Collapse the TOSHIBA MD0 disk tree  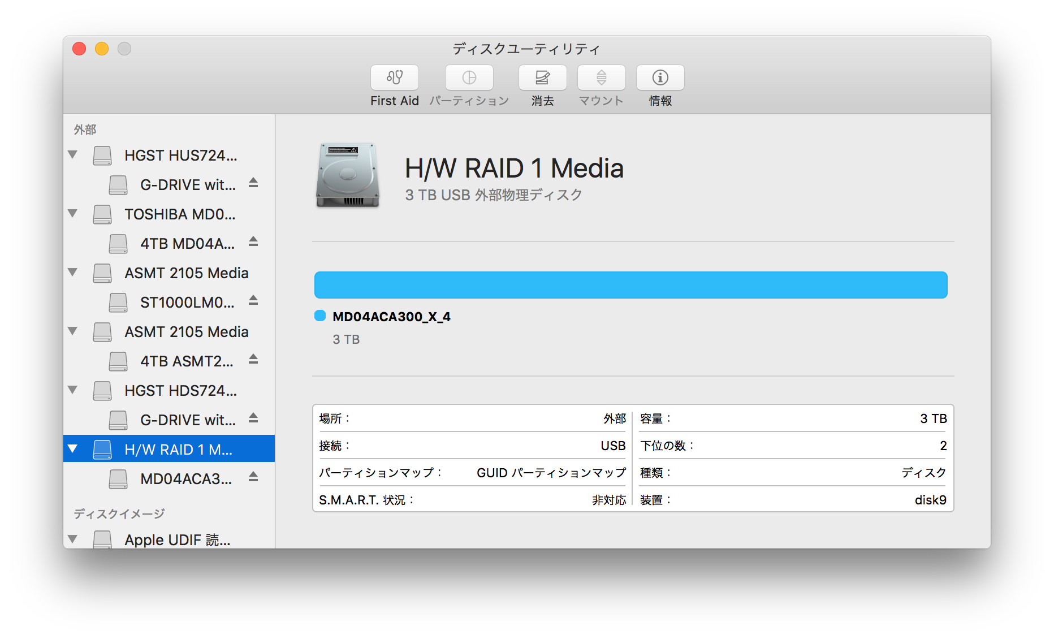click(72, 213)
